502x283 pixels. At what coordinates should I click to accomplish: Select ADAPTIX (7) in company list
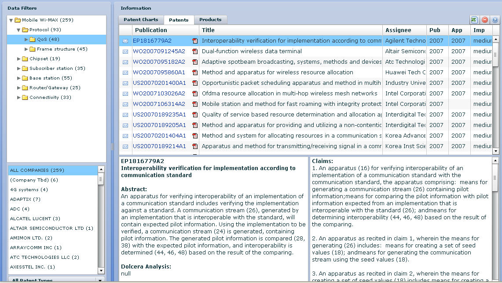click(25, 199)
